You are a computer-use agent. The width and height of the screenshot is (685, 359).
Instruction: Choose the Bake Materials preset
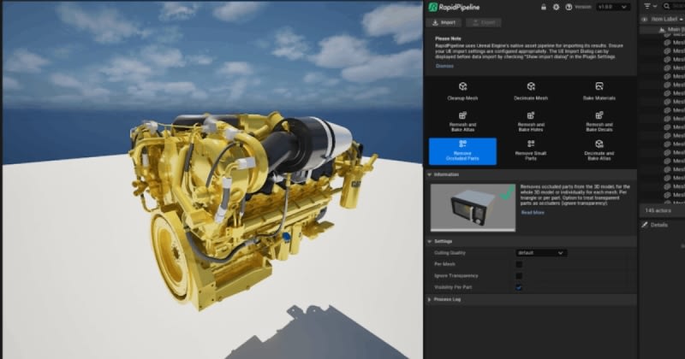[x=599, y=91]
